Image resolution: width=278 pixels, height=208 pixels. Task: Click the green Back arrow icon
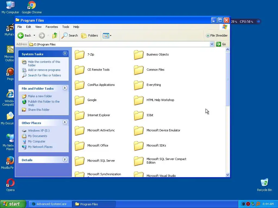pyautogui.click(x=21, y=35)
